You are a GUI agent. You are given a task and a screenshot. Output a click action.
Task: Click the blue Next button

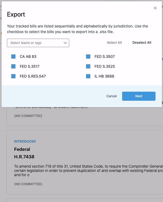coord(139,96)
